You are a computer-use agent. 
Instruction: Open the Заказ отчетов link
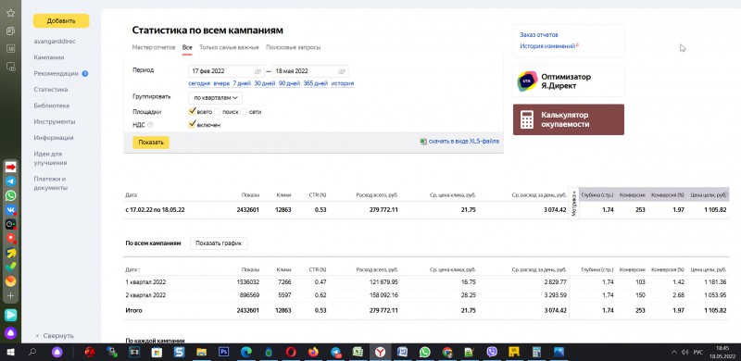pyautogui.click(x=539, y=35)
